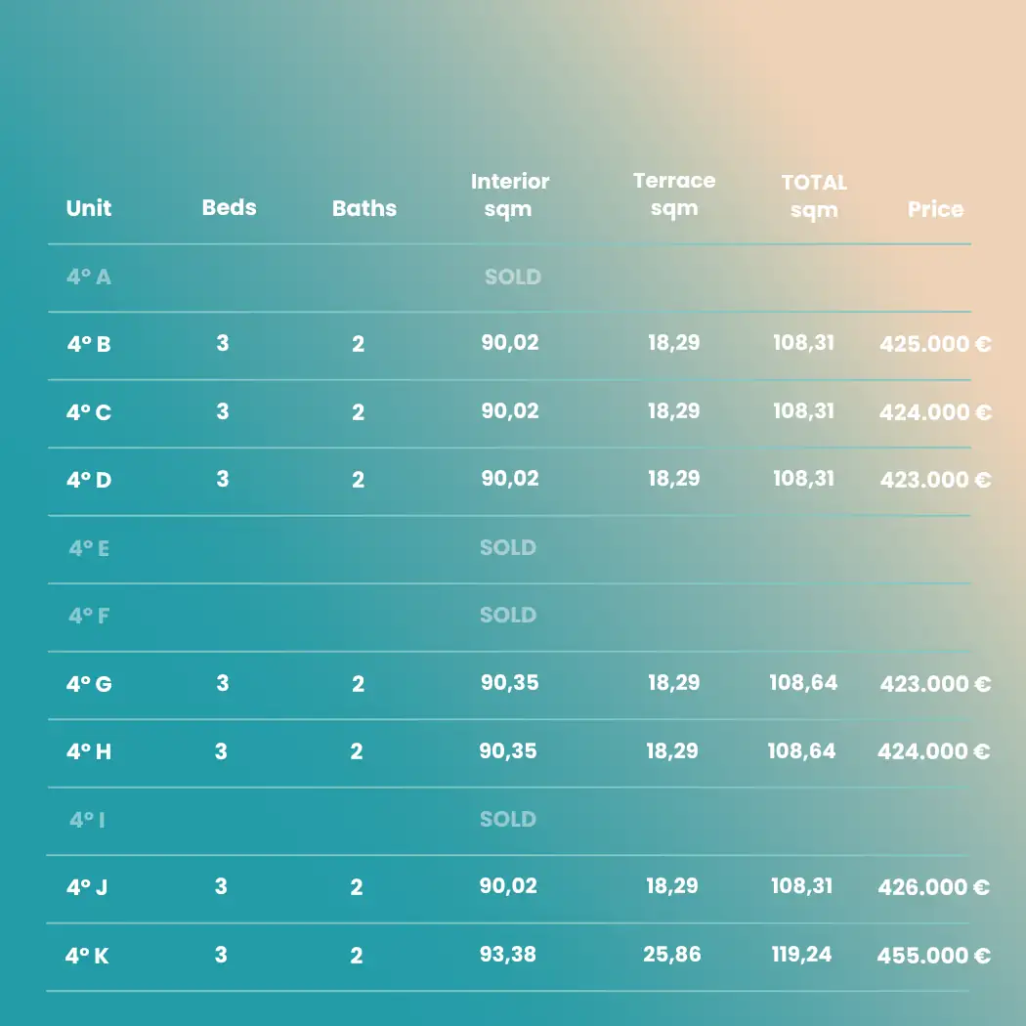The width and height of the screenshot is (1026, 1026).
Task: Click the Price column header
Action: [935, 209]
